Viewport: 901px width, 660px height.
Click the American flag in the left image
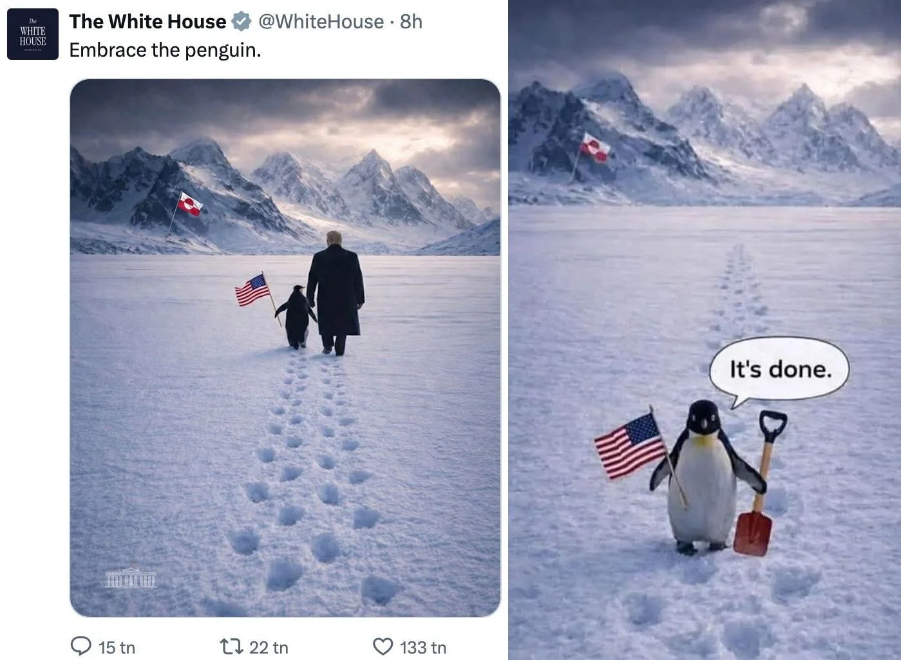click(252, 290)
